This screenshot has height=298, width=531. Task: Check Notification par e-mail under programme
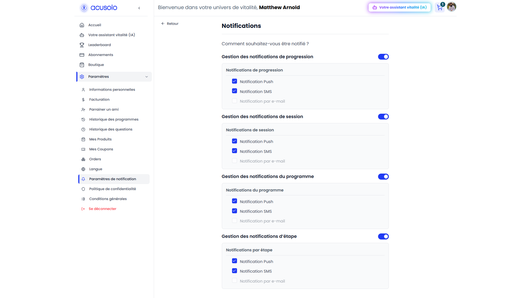click(235, 221)
